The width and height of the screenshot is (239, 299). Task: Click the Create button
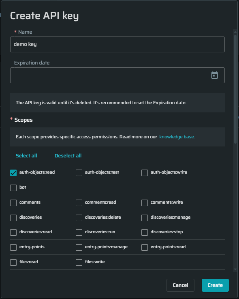click(x=215, y=285)
